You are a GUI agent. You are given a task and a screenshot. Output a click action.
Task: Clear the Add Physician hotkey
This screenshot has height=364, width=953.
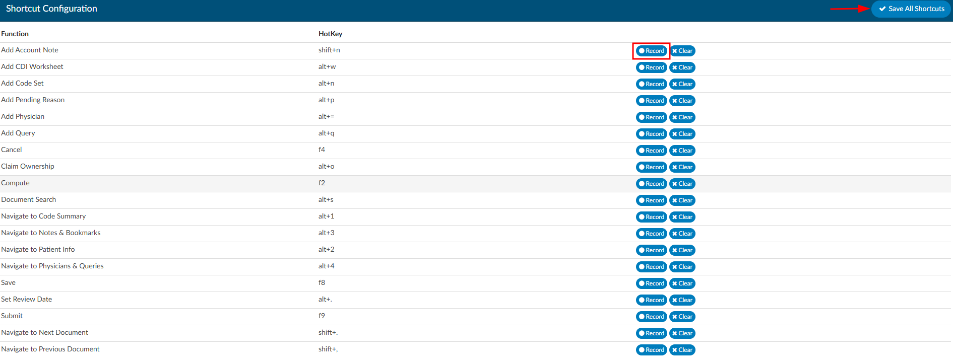coord(682,117)
